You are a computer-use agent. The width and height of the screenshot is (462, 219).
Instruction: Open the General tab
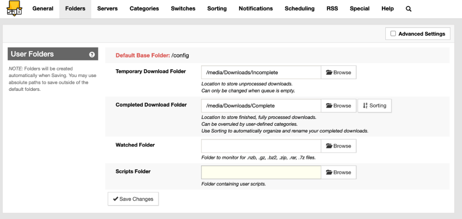(43, 9)
